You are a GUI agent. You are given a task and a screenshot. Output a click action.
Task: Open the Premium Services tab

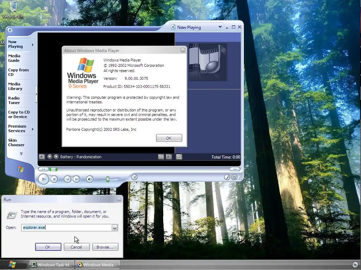pyautogui.click(x=19, y=128)
